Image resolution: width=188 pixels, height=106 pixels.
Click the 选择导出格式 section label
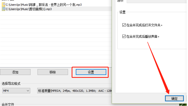11,84
